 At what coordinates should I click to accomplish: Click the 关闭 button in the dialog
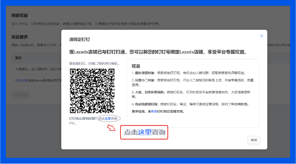254,140
